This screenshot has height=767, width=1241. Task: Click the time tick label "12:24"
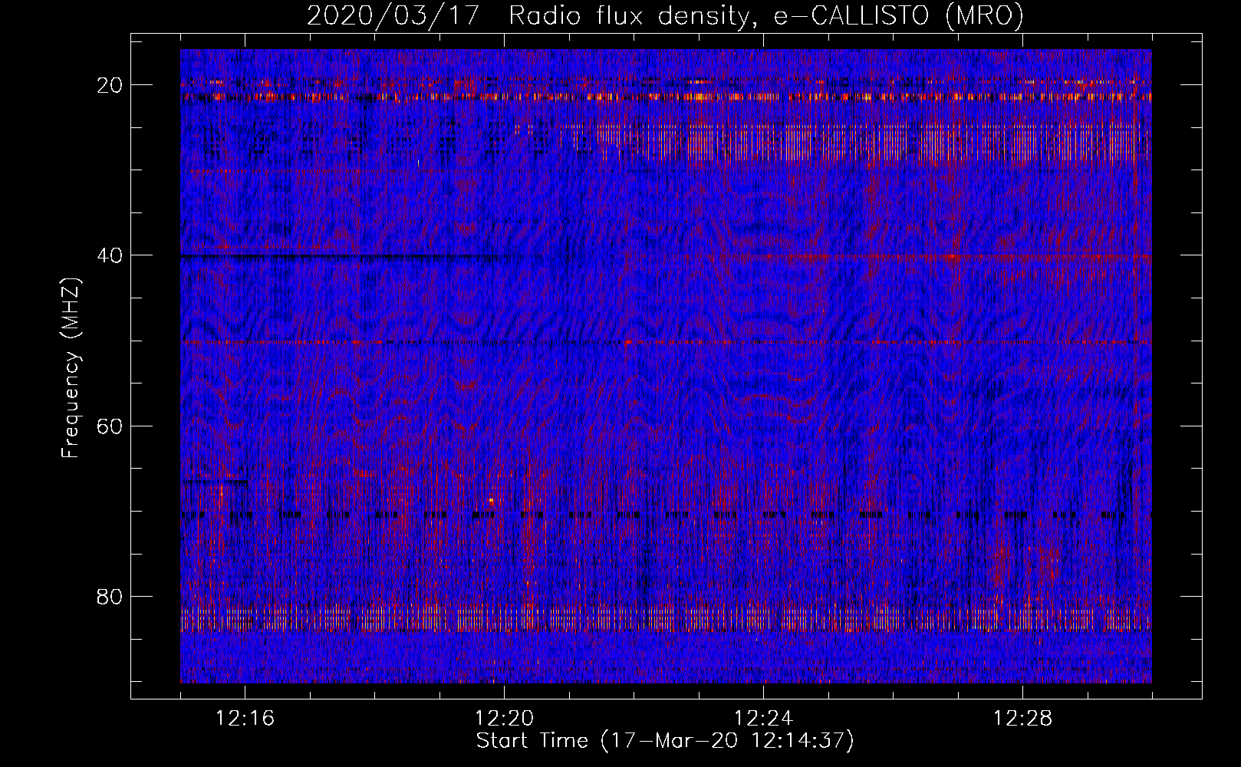(764, 719)
